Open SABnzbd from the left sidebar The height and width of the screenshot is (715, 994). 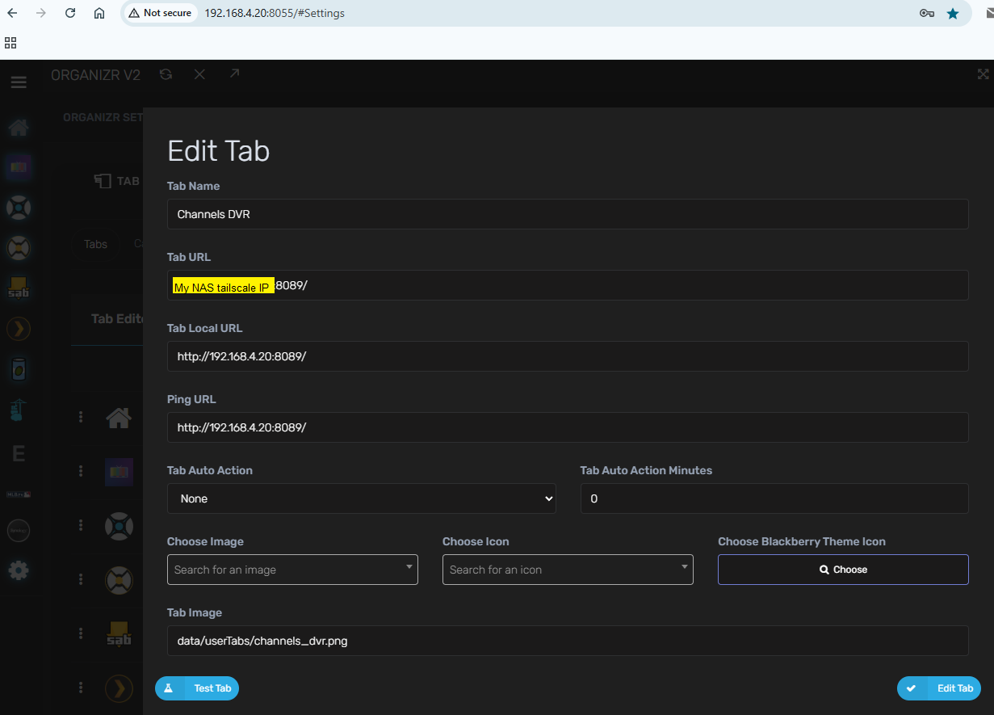point(18,287)
